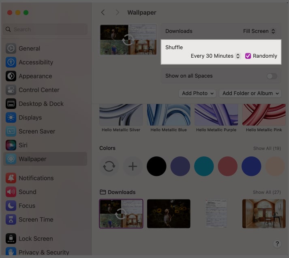Choose the teal color swatch
The image size is (289, 258).
[x=204, y=166]
